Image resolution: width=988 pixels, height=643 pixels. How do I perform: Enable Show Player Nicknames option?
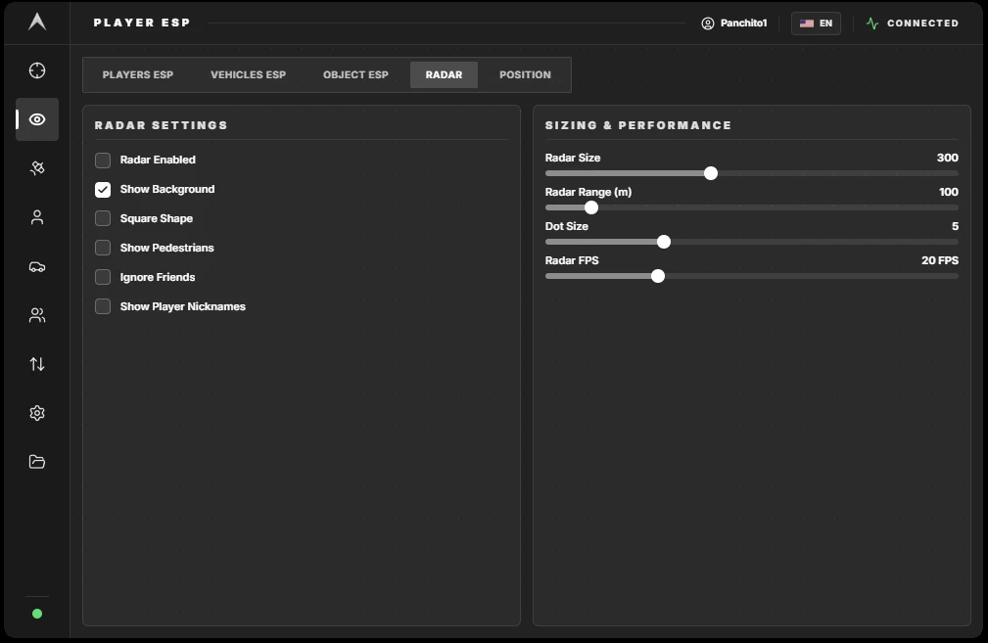click(103, 306)
